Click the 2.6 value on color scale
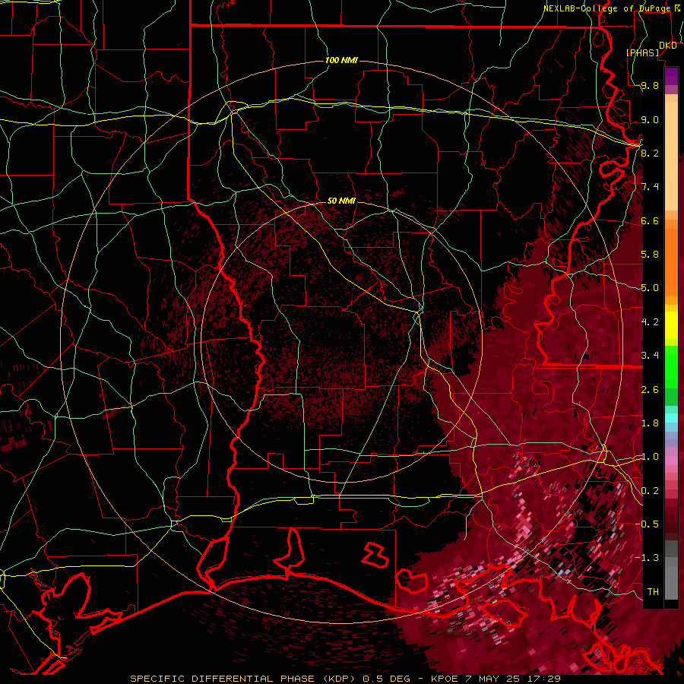The height and width of the screenshot is (684, 684). (x=650, y=390)
